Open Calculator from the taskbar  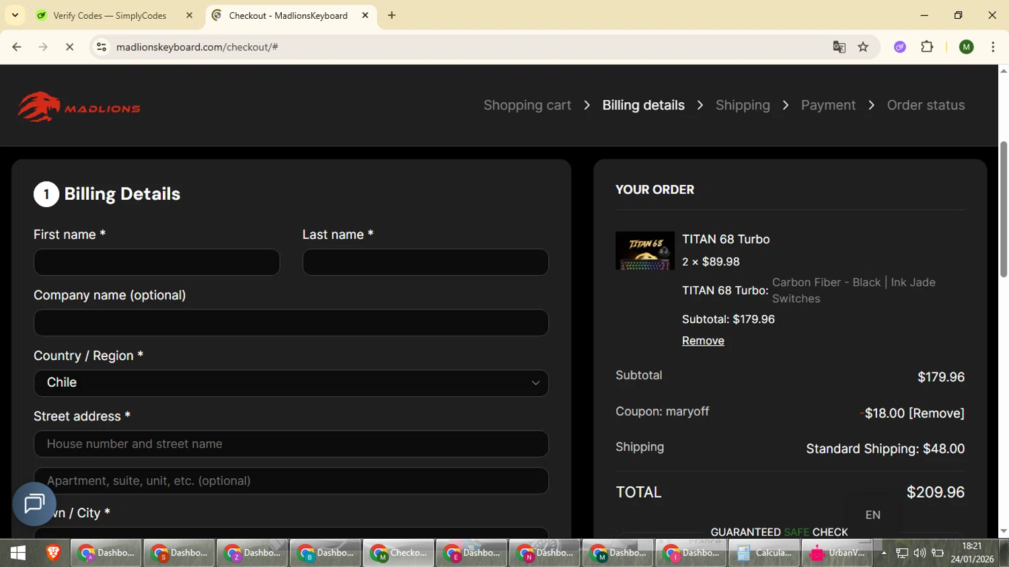[765, 553]
